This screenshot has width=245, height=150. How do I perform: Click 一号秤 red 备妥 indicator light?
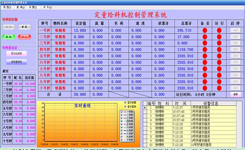coord(205,30)
